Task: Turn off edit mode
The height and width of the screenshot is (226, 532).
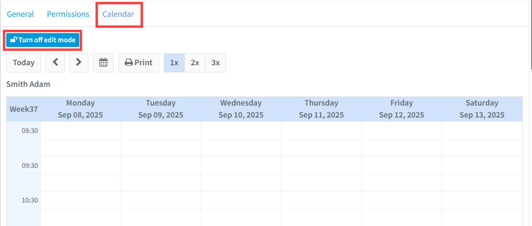Action: point(43,40)
